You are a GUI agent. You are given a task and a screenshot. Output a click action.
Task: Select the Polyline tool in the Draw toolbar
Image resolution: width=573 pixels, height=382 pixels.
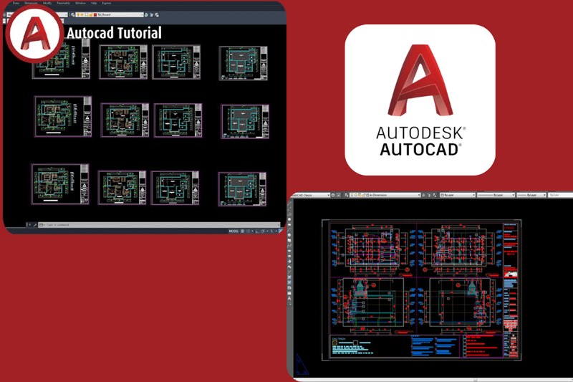tap(289, 214)
